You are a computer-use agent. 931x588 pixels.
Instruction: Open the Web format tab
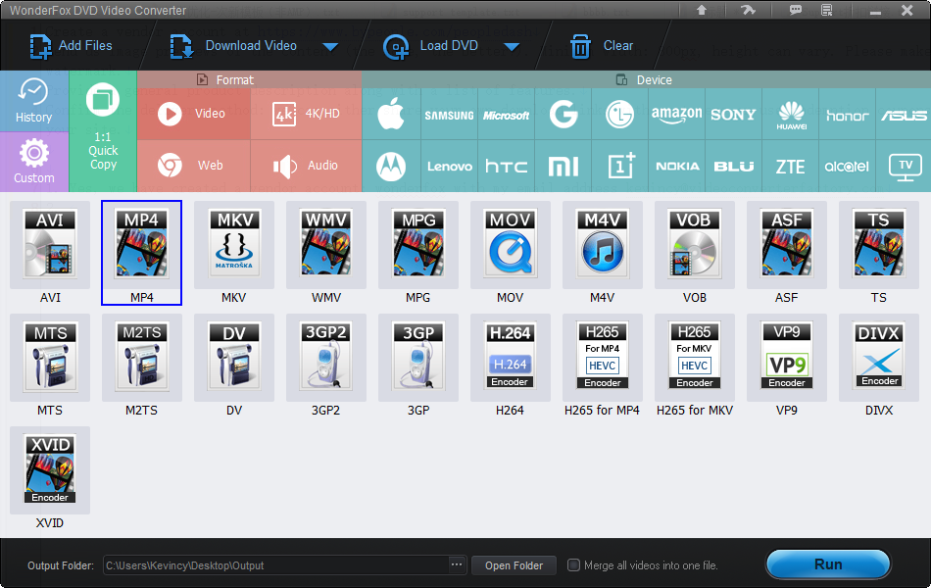coord(194,166)
